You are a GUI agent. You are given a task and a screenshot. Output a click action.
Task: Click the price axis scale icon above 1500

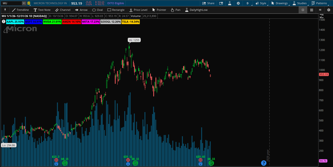point(321,16)
